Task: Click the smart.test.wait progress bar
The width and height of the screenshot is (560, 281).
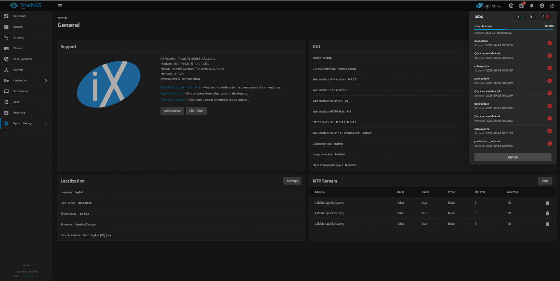Action: coord(514,29)
